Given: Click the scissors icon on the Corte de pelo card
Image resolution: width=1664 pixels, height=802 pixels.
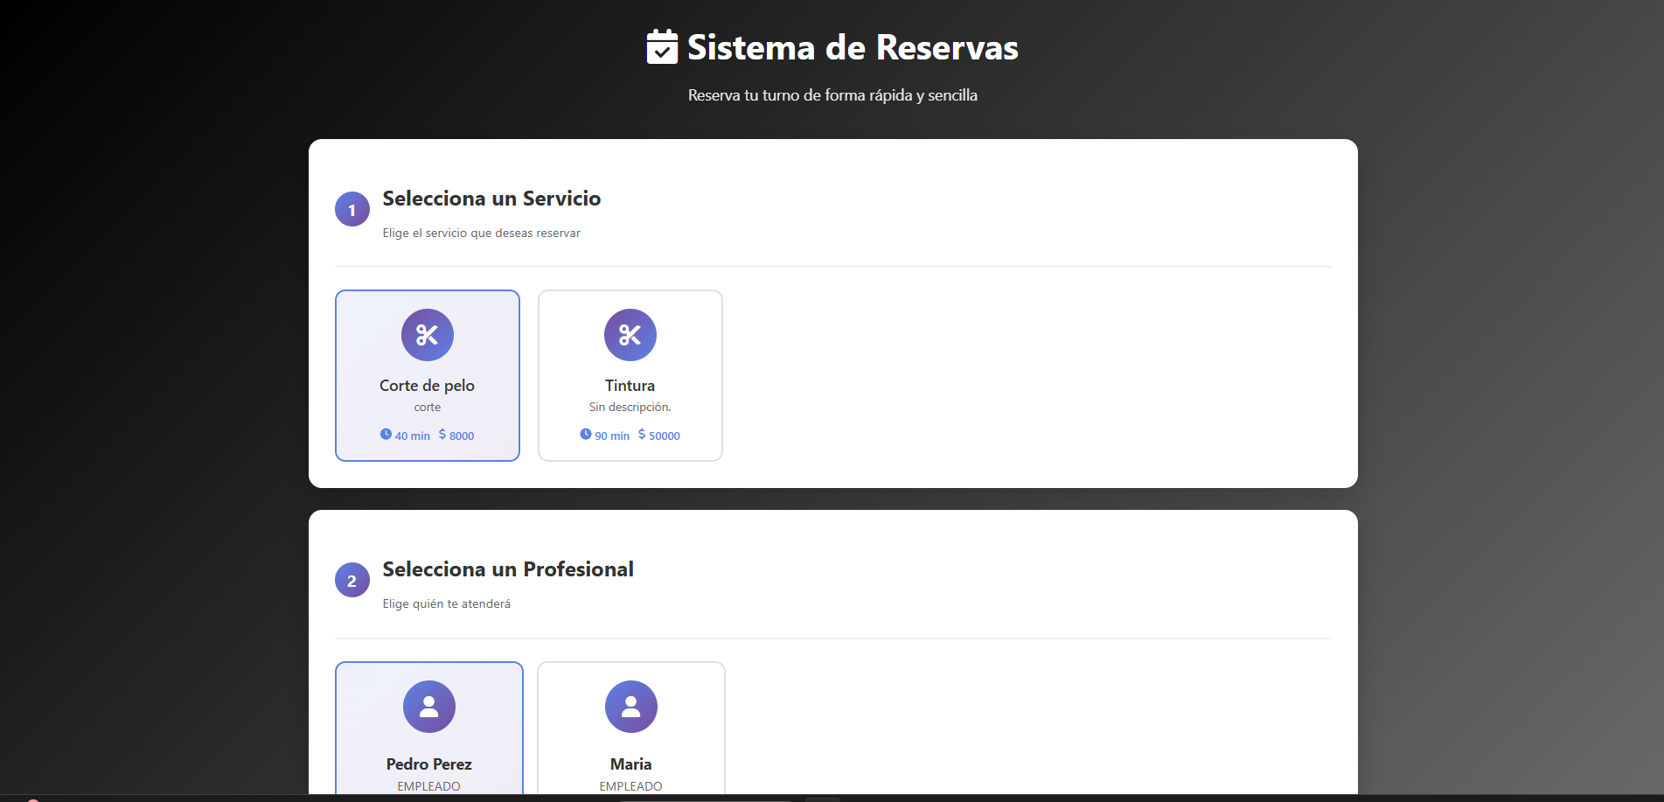Looking at the screenshot, I should 427,335.
